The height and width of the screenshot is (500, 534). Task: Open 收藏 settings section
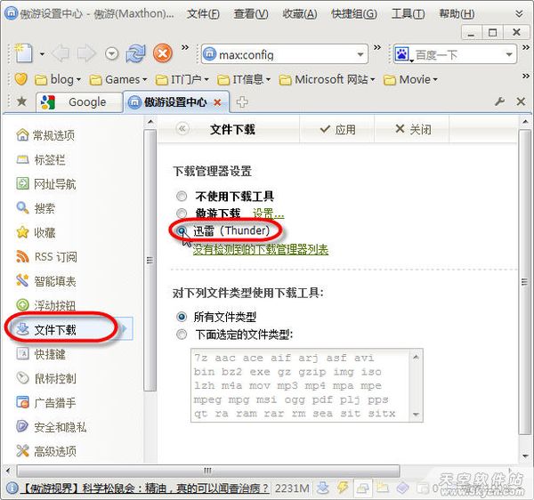(x=36, y=232)
